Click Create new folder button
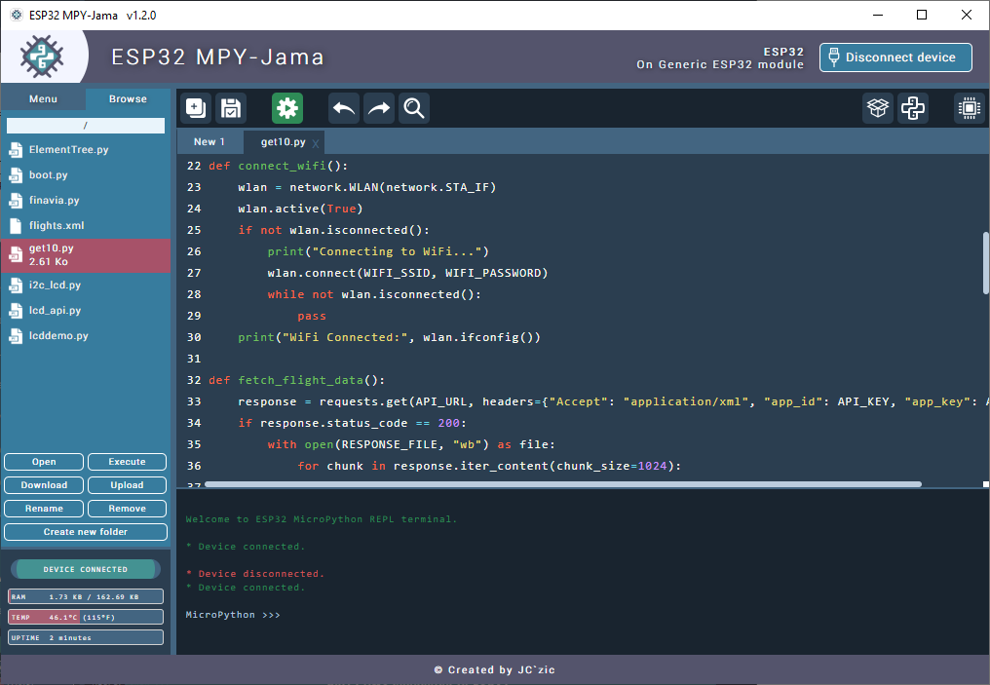Screen dimensions: 990x685 (85, 532)
